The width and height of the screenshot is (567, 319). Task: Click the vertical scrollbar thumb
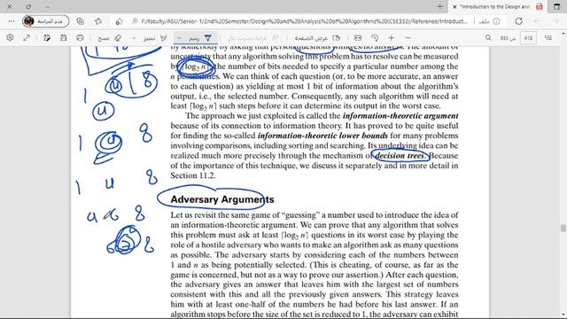(x=563, y=229)
